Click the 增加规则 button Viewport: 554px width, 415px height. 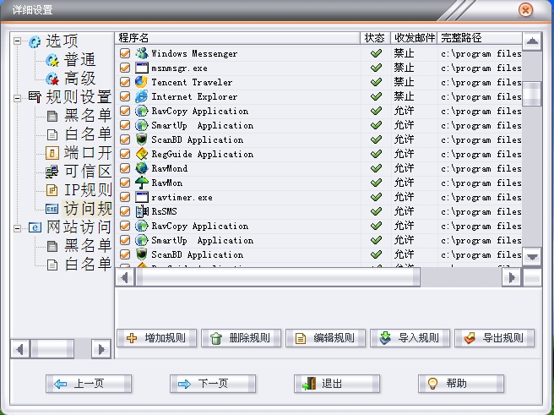[x=156, y=338]
